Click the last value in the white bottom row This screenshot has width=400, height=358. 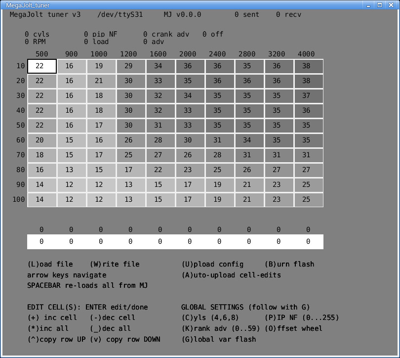coord(308,242)
